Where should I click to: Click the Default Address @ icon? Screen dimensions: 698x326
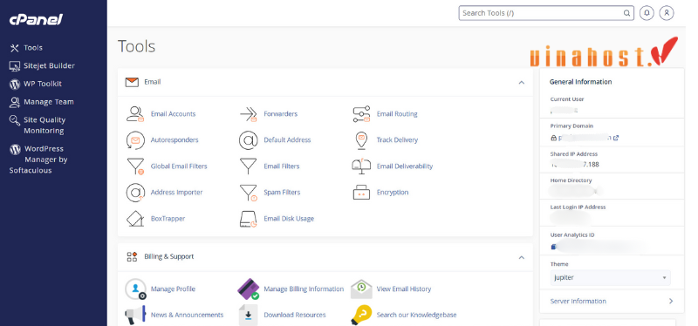pyautogui.click(x=249, y=140)
